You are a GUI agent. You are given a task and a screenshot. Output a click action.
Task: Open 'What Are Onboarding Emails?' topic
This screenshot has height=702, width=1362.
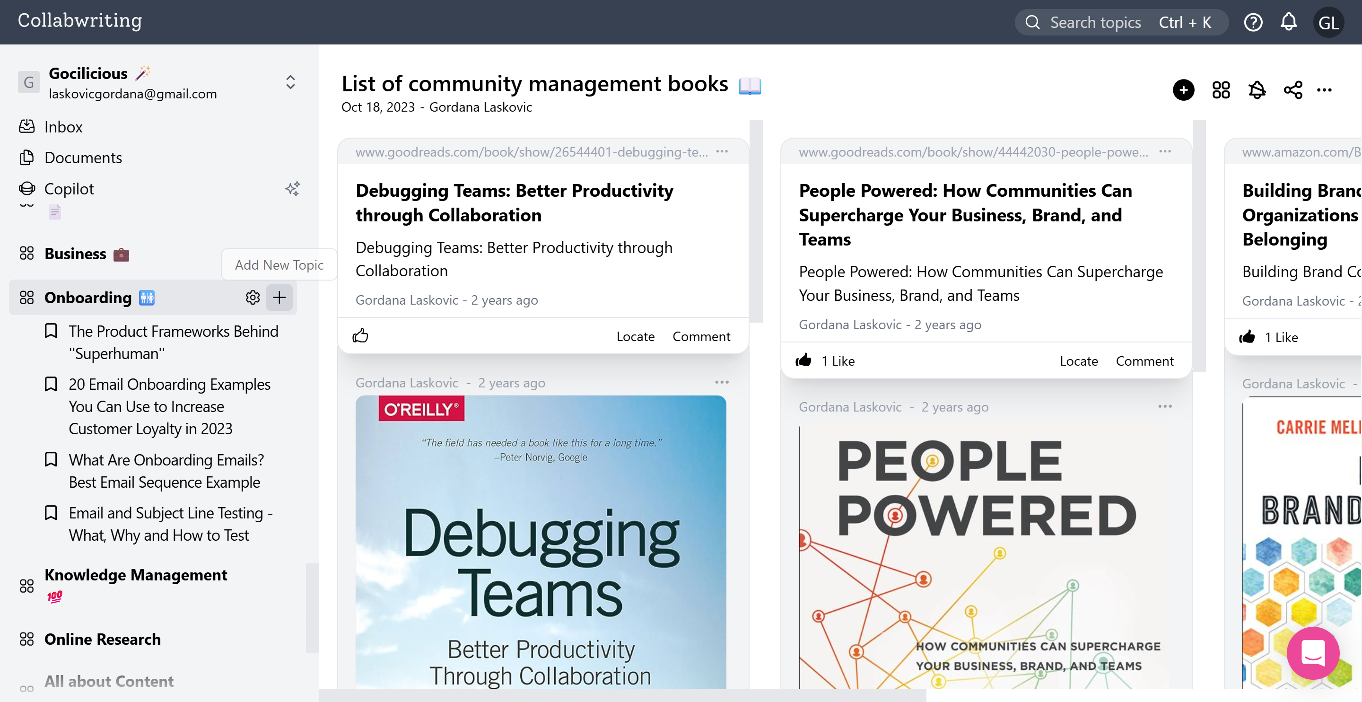(166, 471)
